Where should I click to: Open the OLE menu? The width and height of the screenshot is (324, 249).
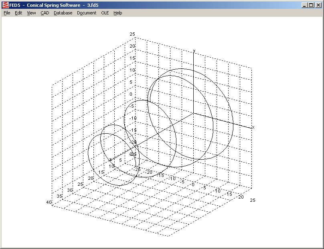point(105,13)
